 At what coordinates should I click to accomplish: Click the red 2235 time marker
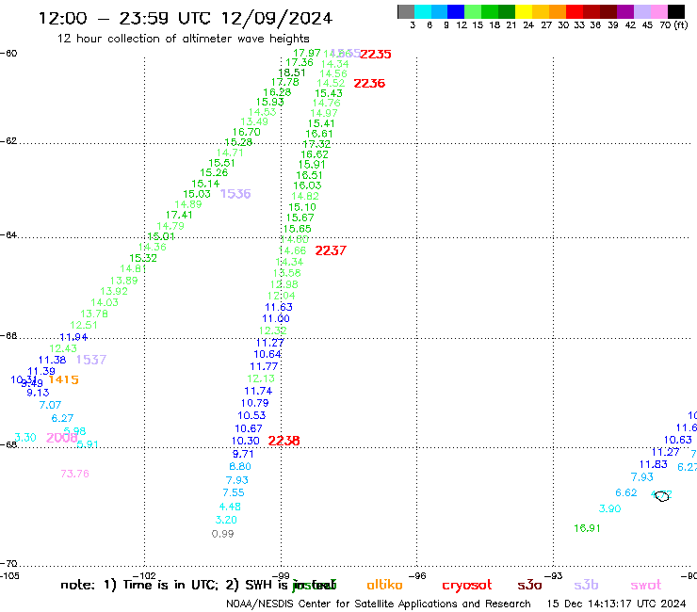click(x=376, y=55)
